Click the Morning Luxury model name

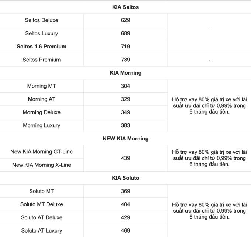tap(42, 125)
